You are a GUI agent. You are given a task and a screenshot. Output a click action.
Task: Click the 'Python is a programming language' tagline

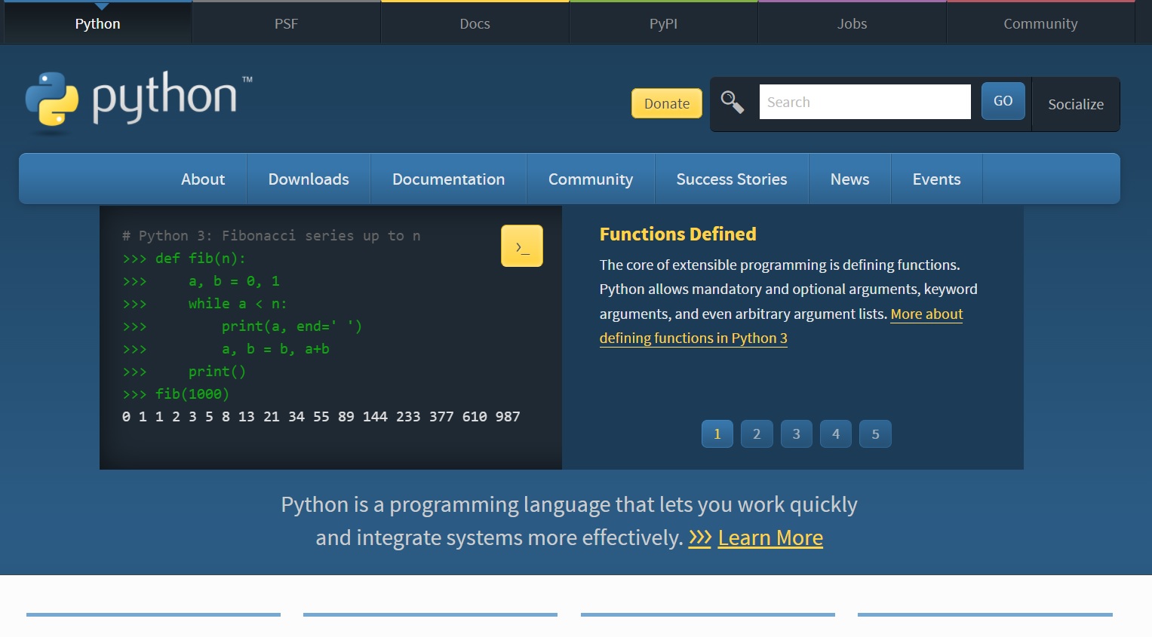[569, 521]
